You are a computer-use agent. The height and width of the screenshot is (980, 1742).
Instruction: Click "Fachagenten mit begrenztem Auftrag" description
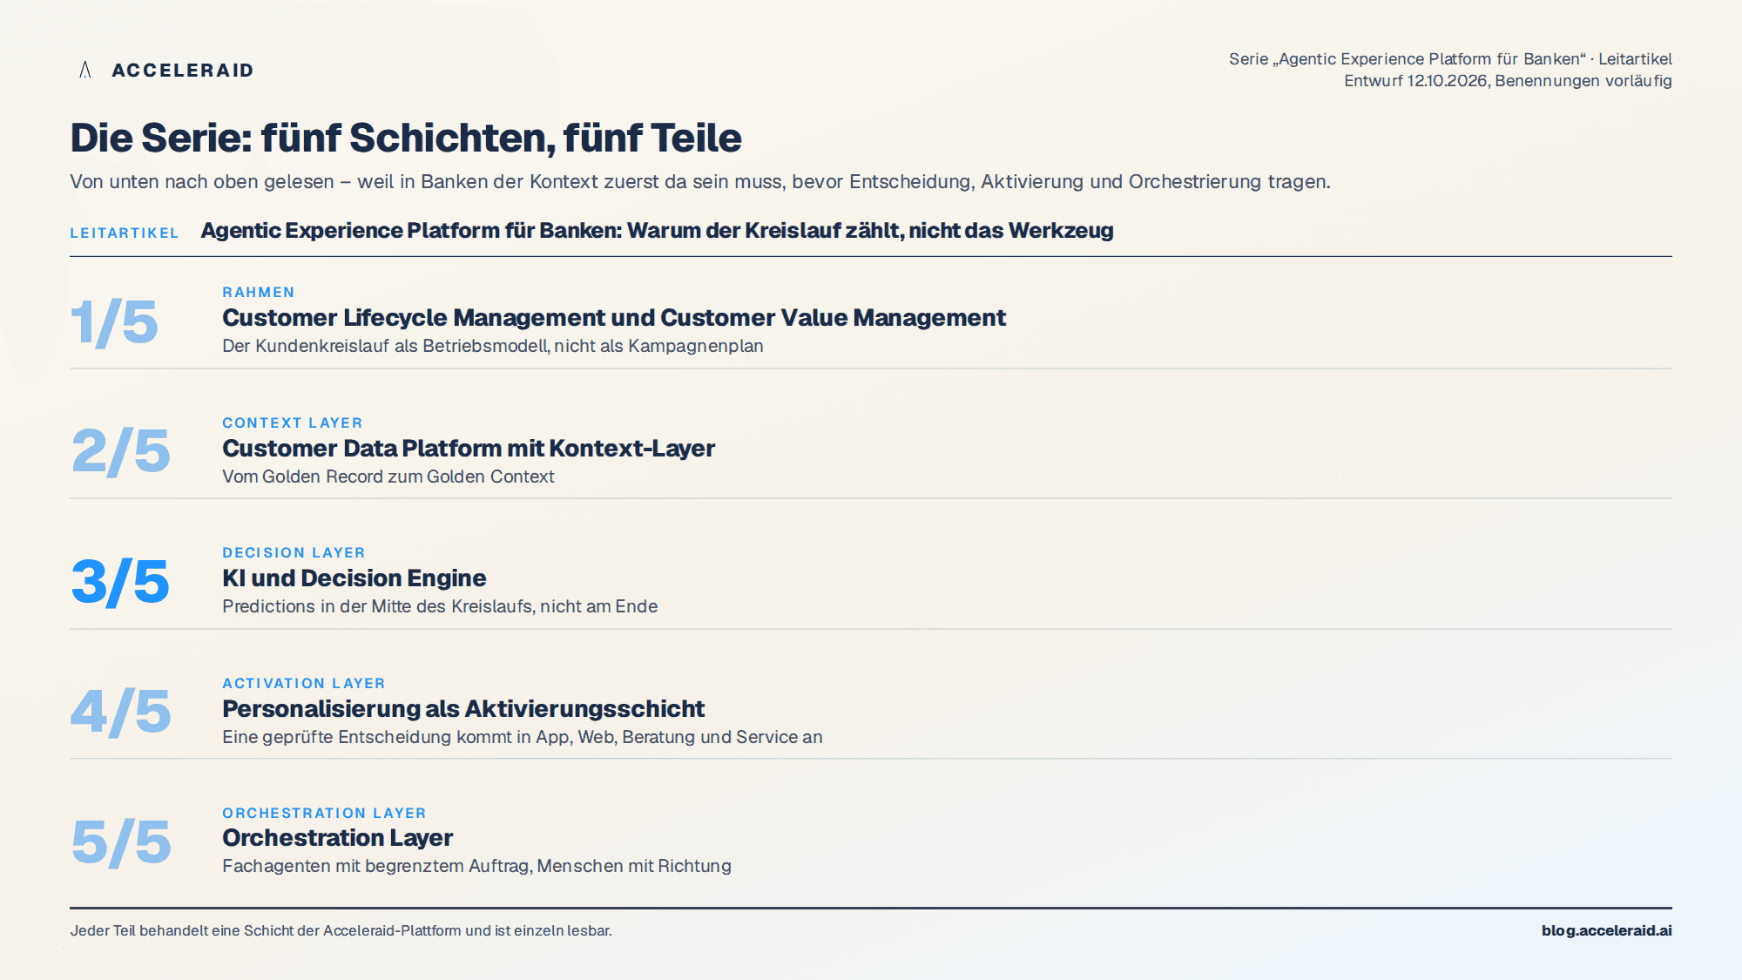(x=477, y=866)
